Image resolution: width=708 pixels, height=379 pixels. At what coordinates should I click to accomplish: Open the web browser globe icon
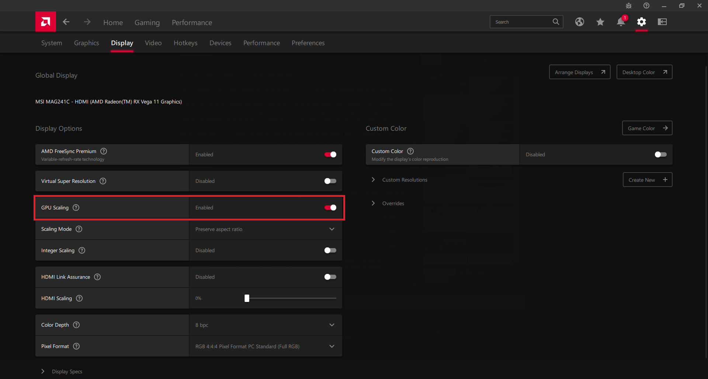tap(579, 22)
